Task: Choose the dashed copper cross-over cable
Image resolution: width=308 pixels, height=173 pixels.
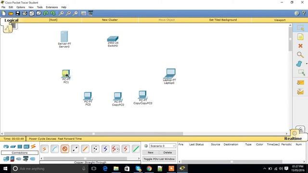Action: click(x=75, y=149)
